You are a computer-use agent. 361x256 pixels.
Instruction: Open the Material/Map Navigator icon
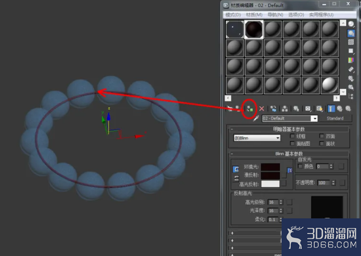point(351,96)
